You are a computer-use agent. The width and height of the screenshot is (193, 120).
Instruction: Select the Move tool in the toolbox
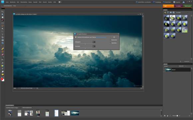(2, 12)
